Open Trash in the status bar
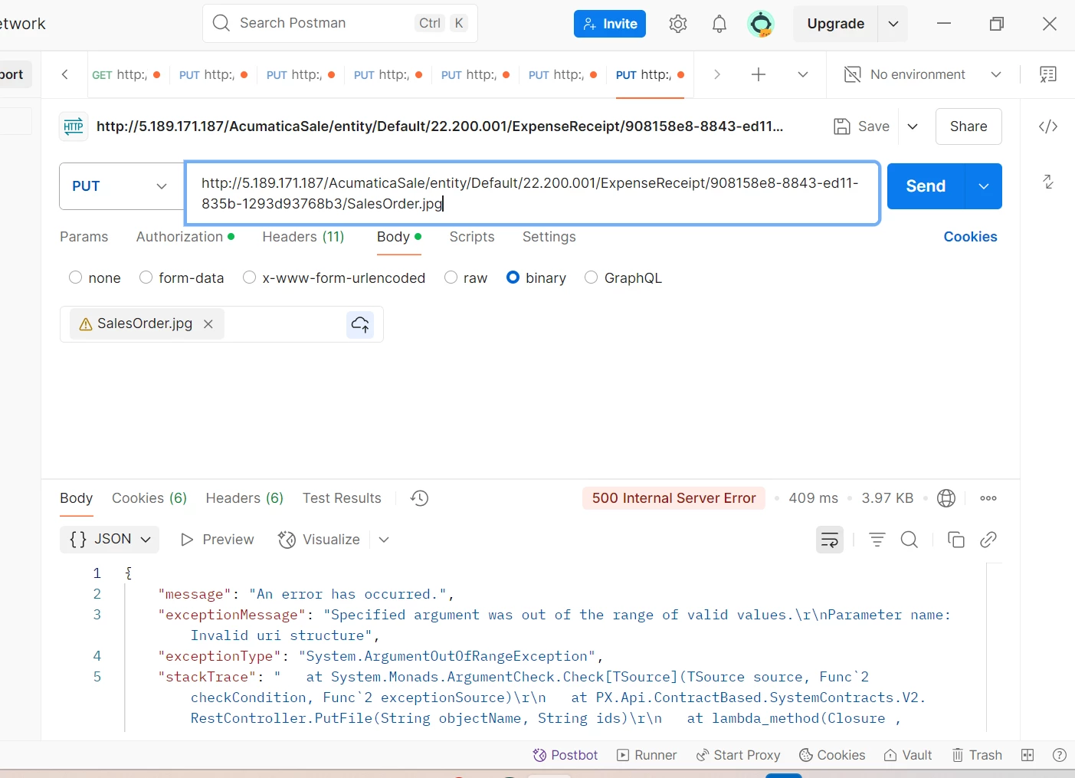 [x=977, y=755]
